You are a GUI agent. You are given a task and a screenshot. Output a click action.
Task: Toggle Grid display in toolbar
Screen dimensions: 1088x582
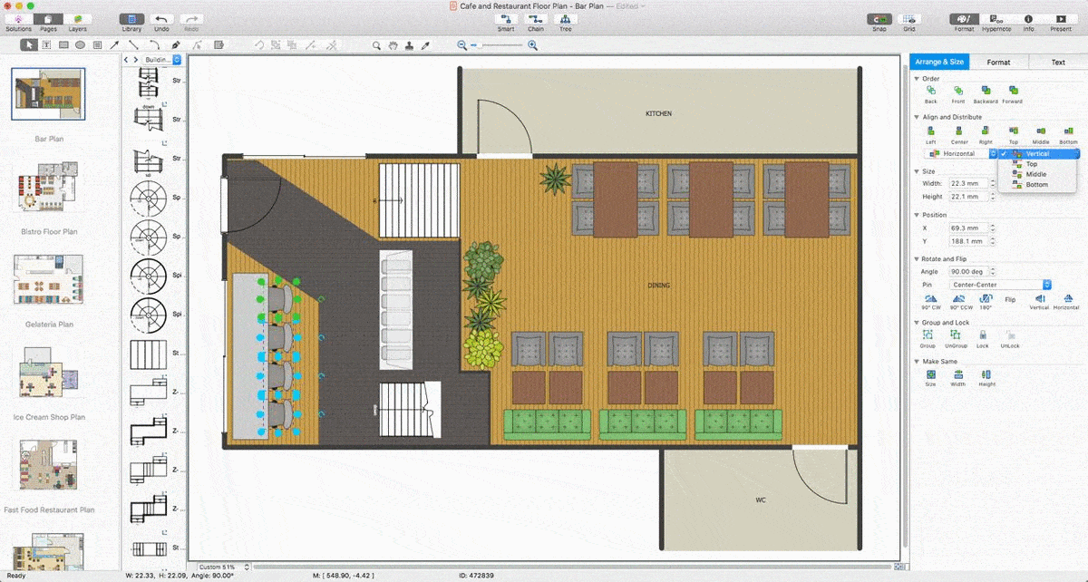[x=908, y=19]
